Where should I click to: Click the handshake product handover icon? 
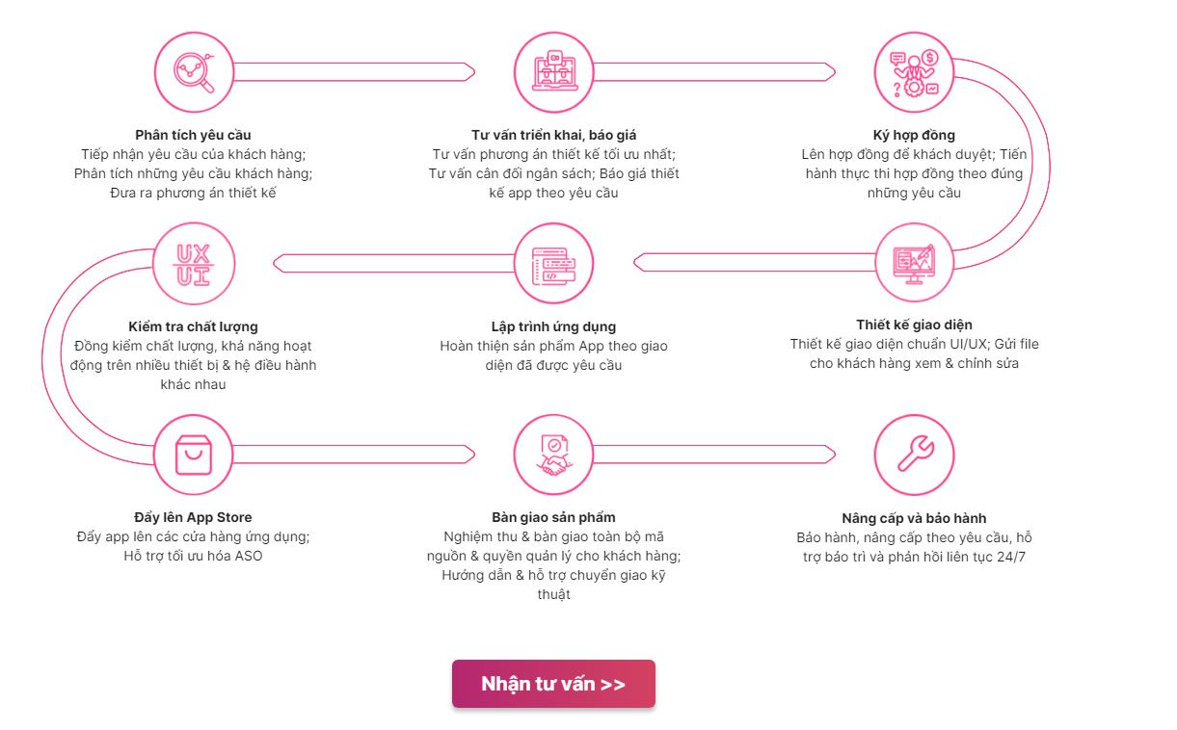click(553, 454)
